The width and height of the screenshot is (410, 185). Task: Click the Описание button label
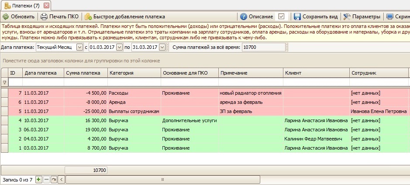click(261, 17)
